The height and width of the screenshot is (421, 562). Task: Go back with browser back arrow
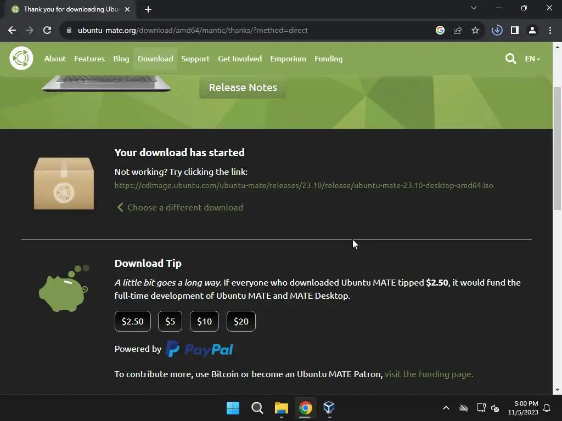(12, 31)
